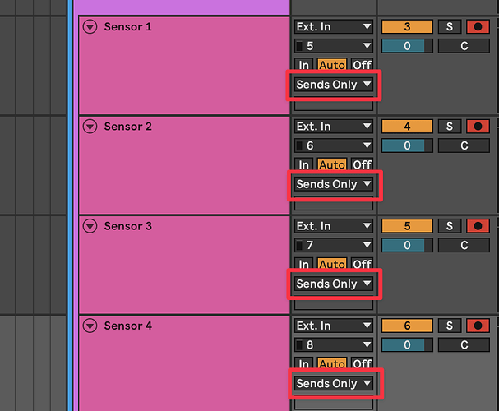Click Sensor 1 volume value field
Viewport: 499px width, 411px height.
click(x=407, y=46)
